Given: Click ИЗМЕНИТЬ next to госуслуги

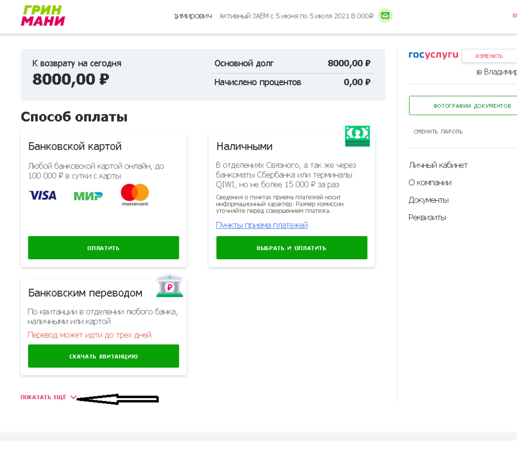Looking at the screenshot, I should click(x=489, y=55).
